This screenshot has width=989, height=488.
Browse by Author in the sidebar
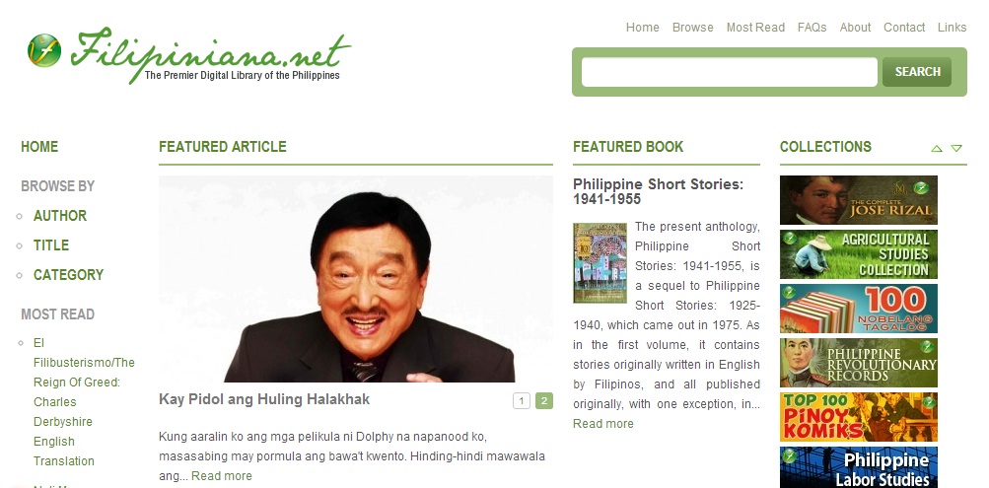(60, 216)
